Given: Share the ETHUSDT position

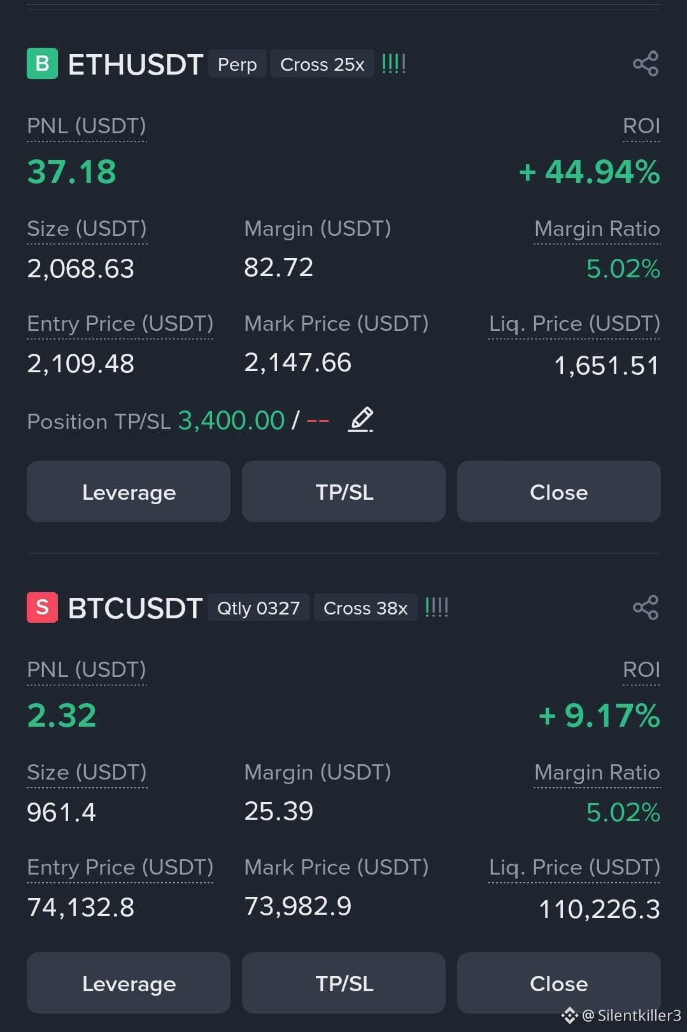Looking at the screenshot, I should [x=646, y=64].
